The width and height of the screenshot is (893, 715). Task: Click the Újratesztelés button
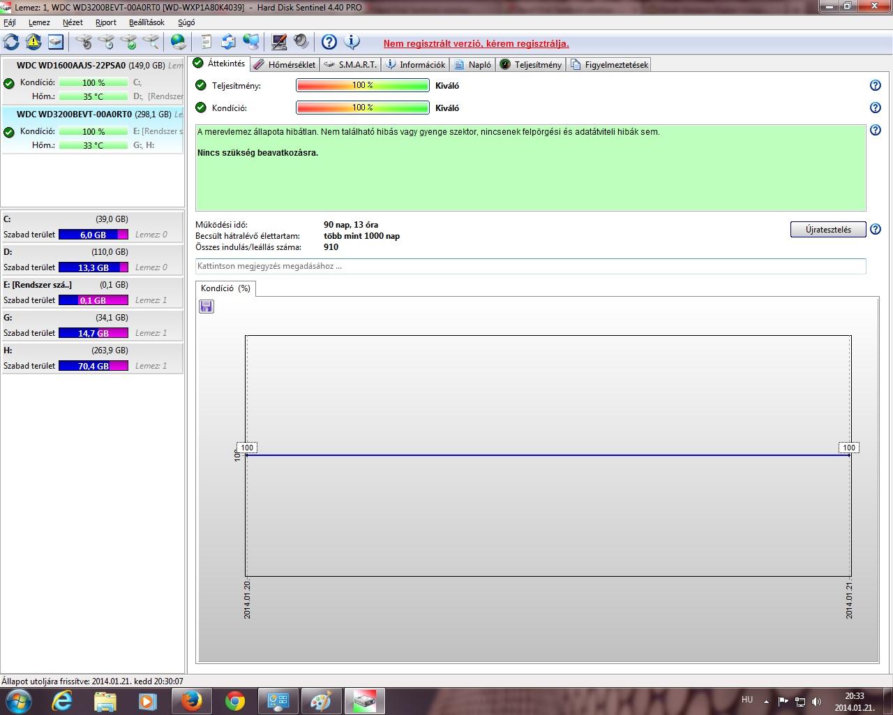pyautogui.click(x=828, y=229)
